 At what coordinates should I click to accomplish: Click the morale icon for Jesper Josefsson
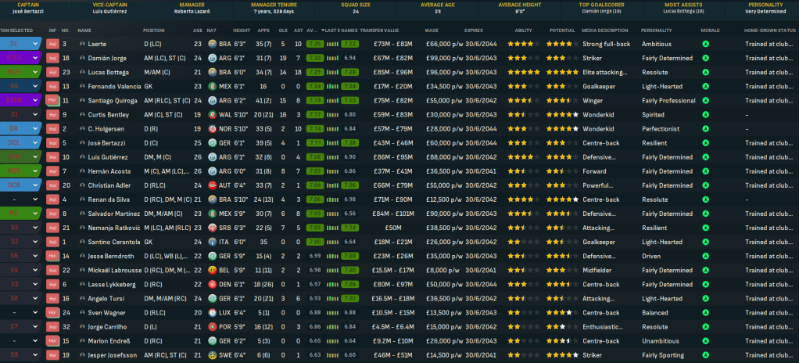click(706, 354)
